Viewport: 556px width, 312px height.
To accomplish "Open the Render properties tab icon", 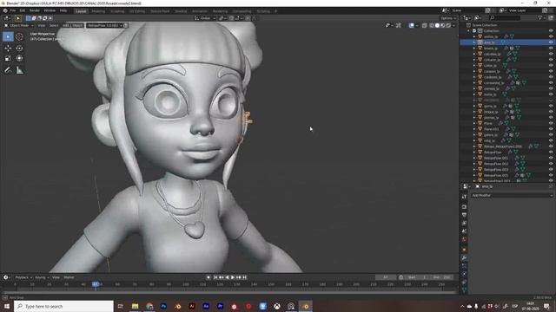I will (x=464, y=206).
